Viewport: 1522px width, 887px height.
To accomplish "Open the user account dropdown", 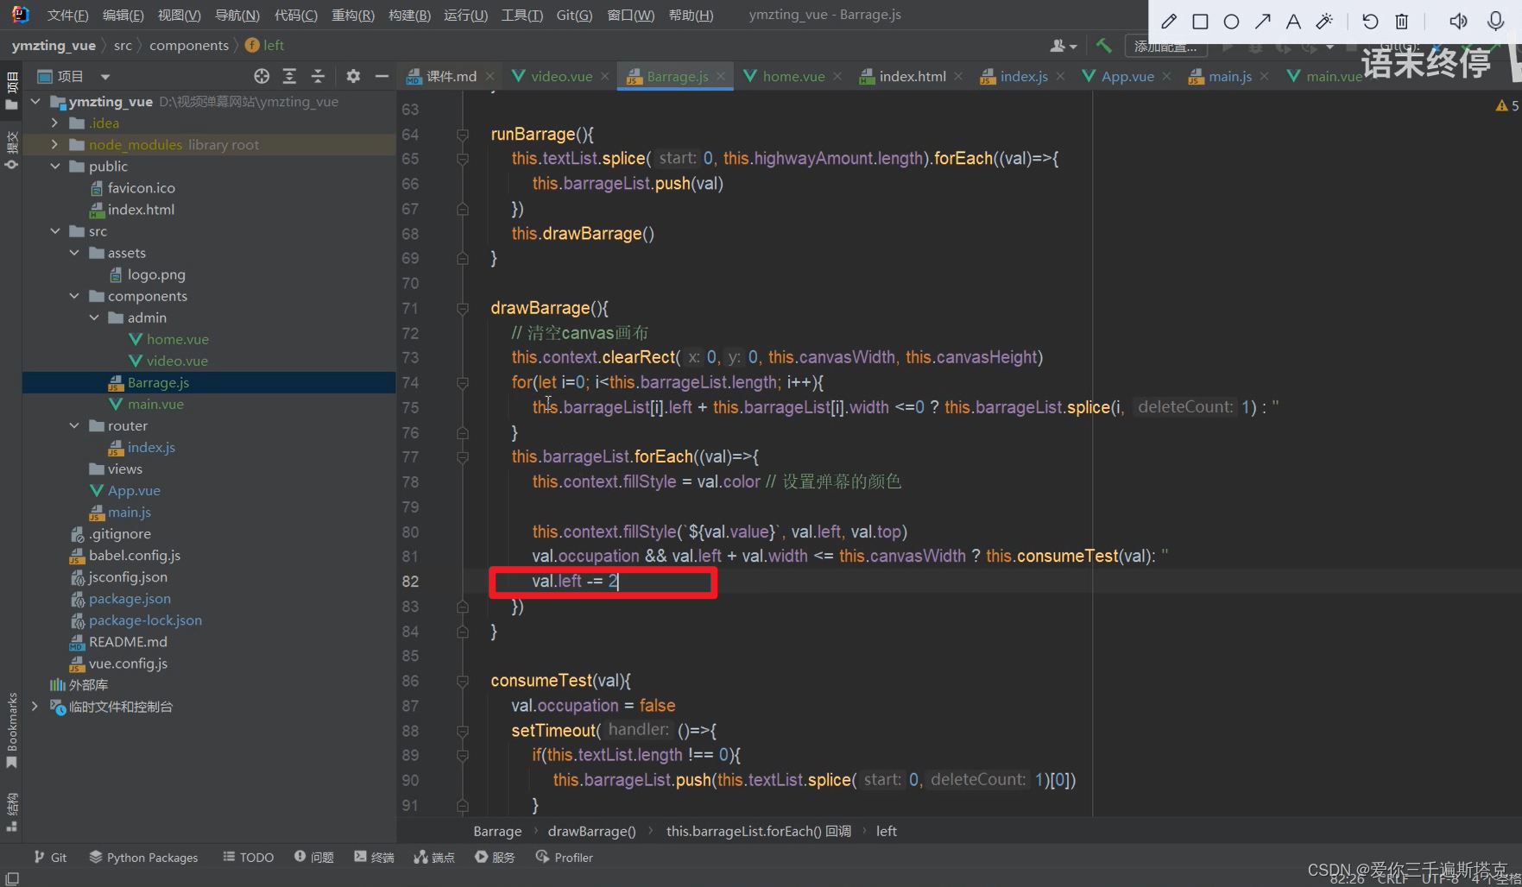I will [x=1063, y=46].
